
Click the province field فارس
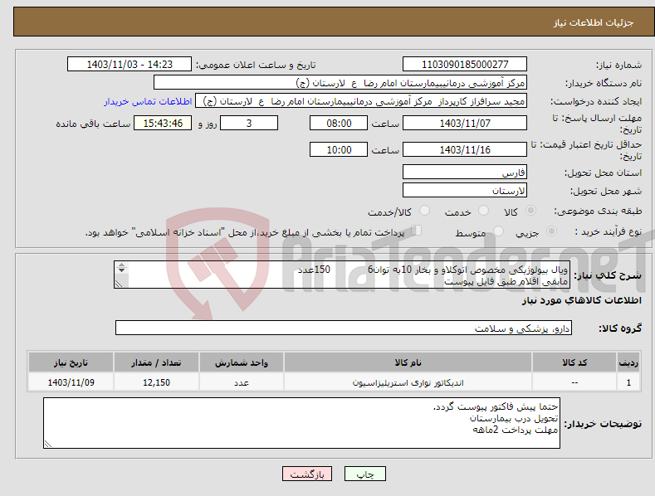click(465, 172)
